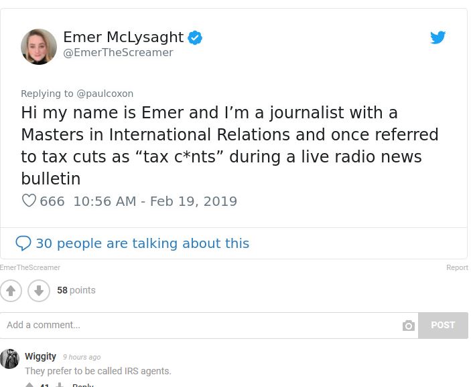
Task: Like the tweet with the heart icon
Action: point(29,201)
